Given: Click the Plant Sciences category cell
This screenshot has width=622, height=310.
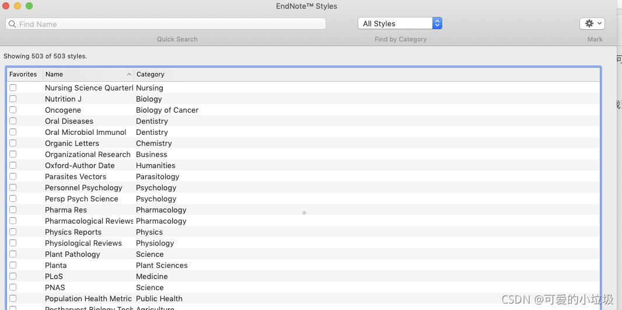Looking at the screenshot, I should (162, 265).
